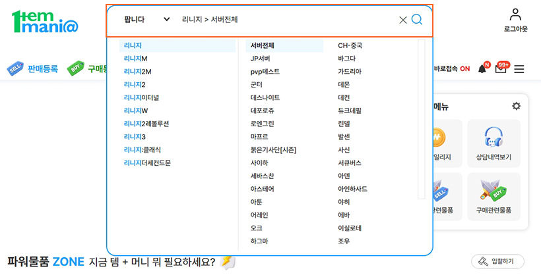The height and width of the screenshot is (275, 541).
Task: Select 리니지2레볼루션 from game list
Action: (146, 124)
